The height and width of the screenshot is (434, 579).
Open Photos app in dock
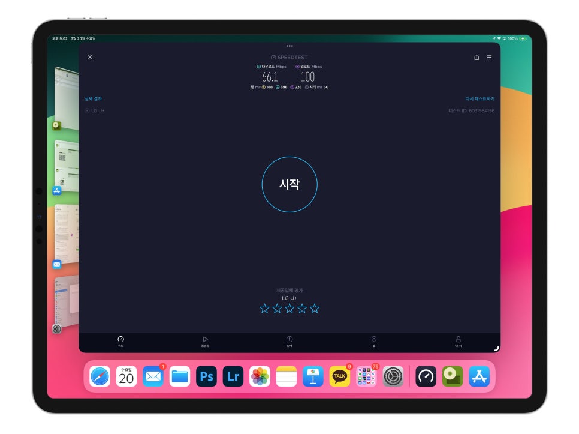[260, 376]
